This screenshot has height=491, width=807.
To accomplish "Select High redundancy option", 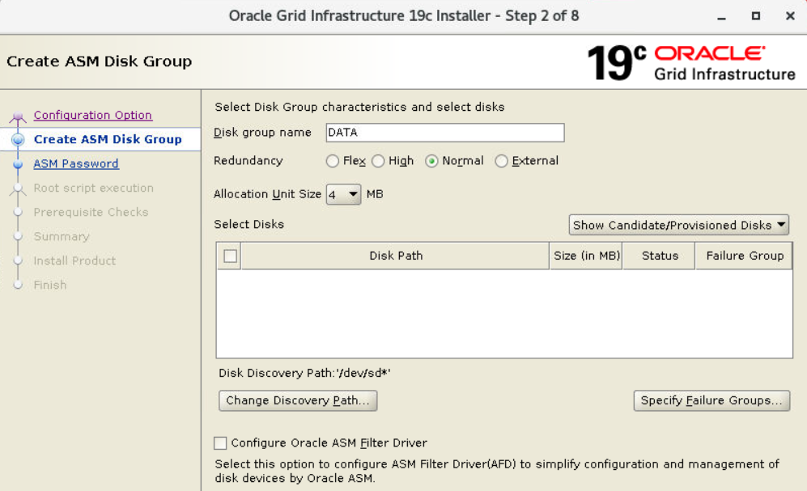I will 378,161.
